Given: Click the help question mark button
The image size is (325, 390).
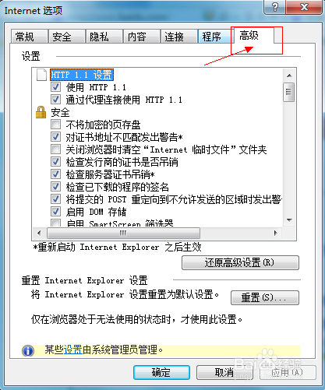Looking at the screenshot, I should coord(275,7).
